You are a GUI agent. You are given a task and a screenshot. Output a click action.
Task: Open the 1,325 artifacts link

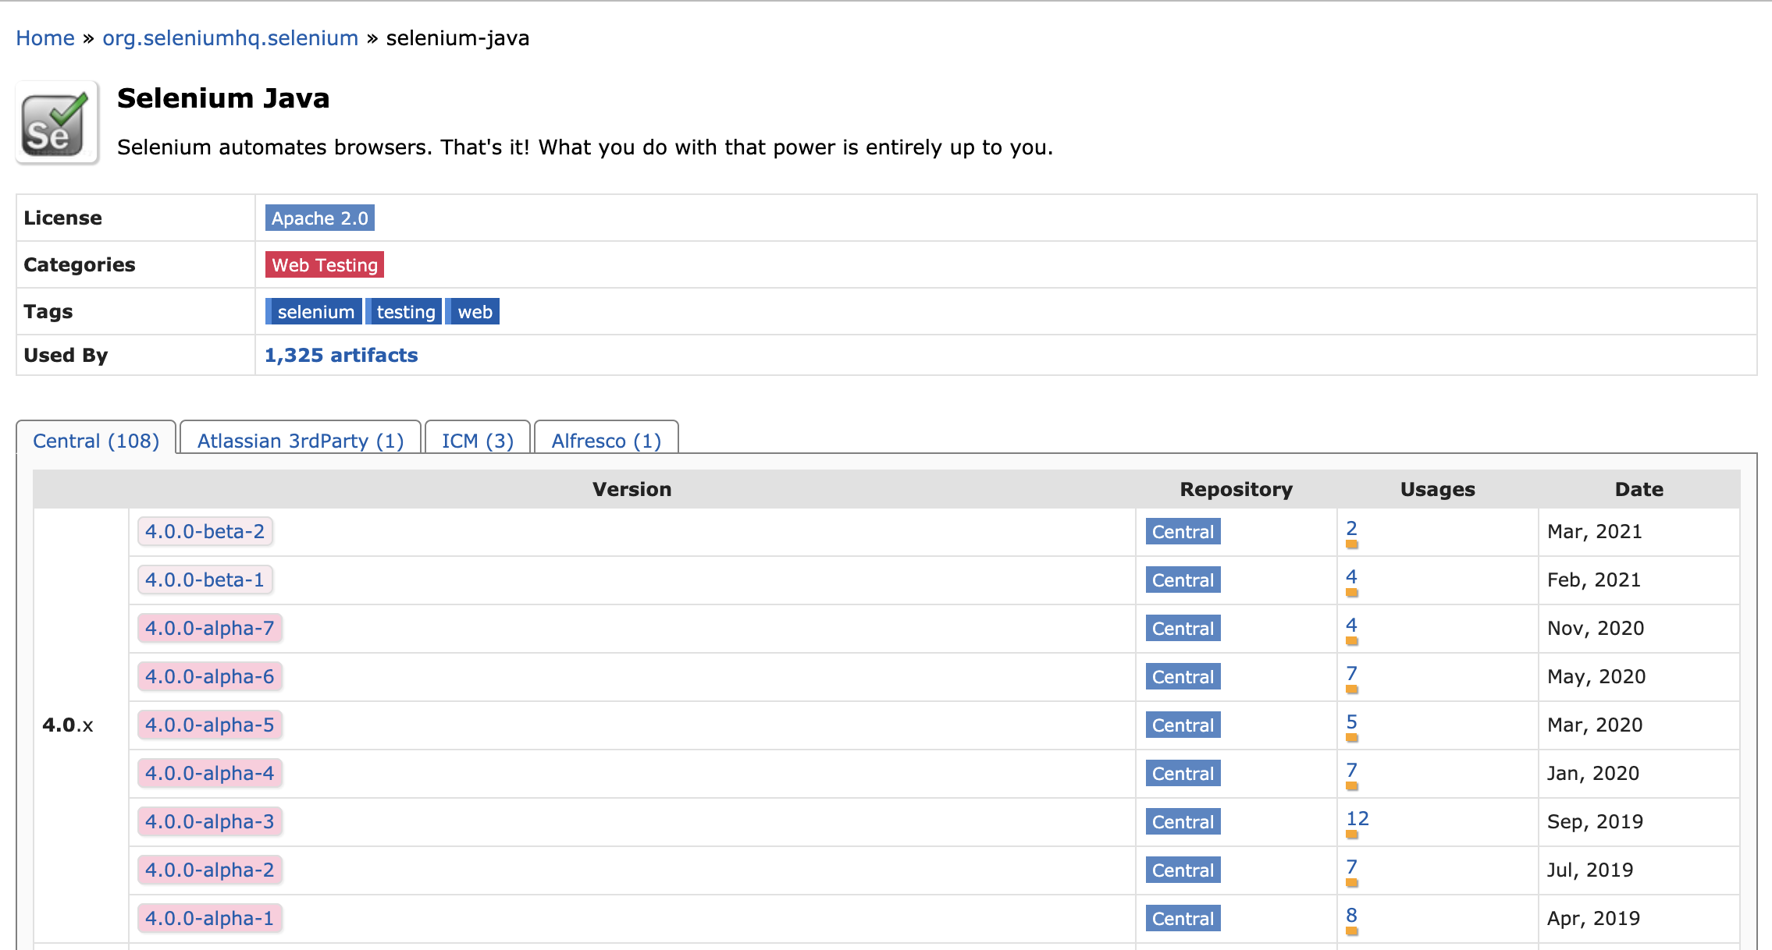coord(341,356)
